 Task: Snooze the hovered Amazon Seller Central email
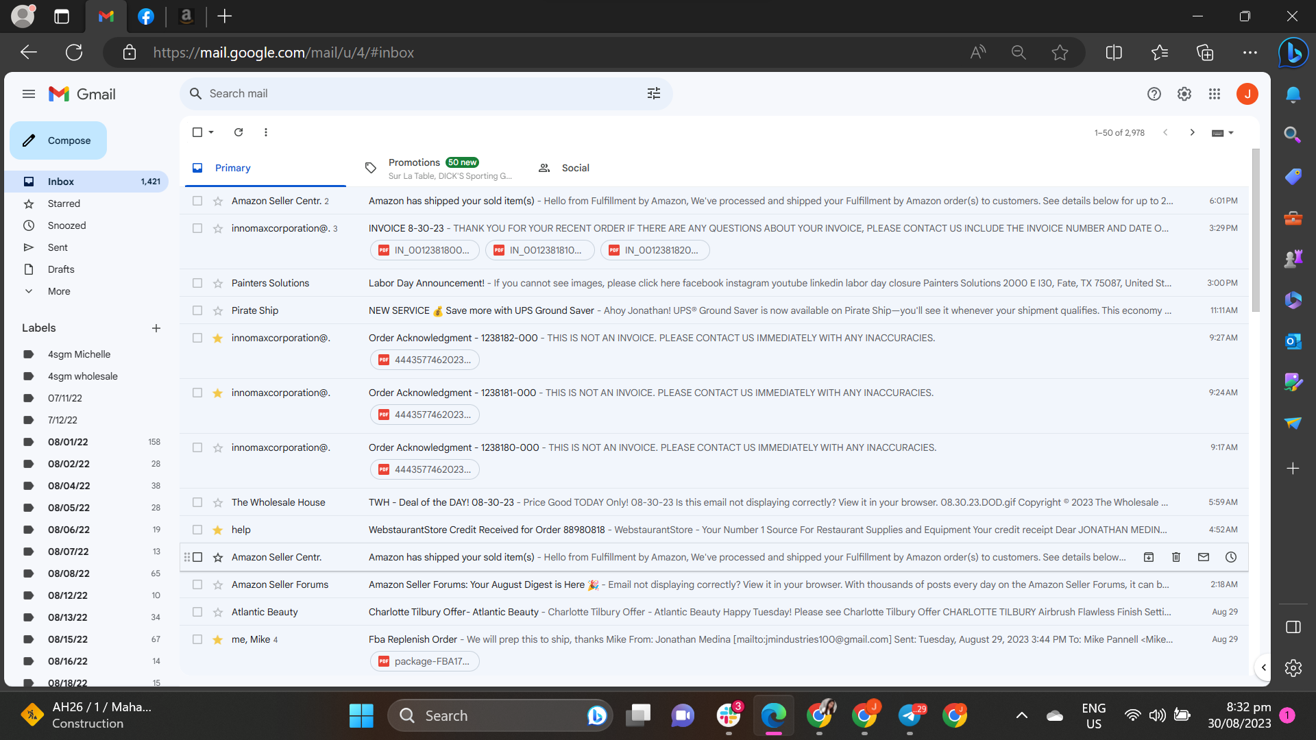pyautogui.click(x=1231, y=557)
